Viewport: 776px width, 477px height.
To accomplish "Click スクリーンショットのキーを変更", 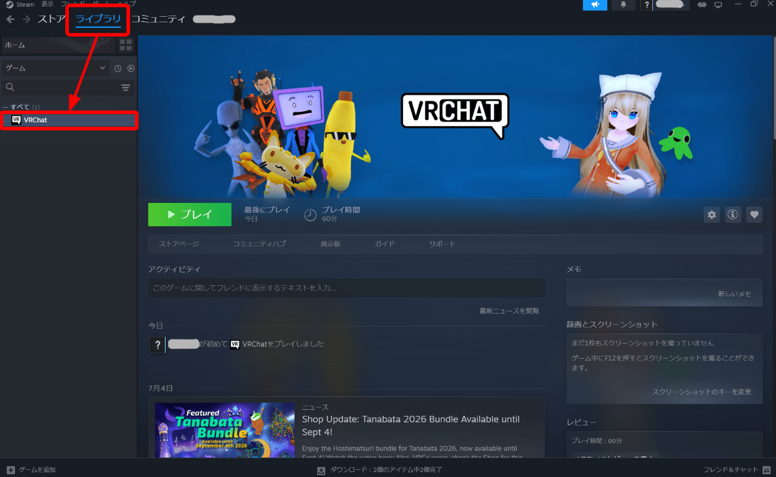I will (702, 392).
